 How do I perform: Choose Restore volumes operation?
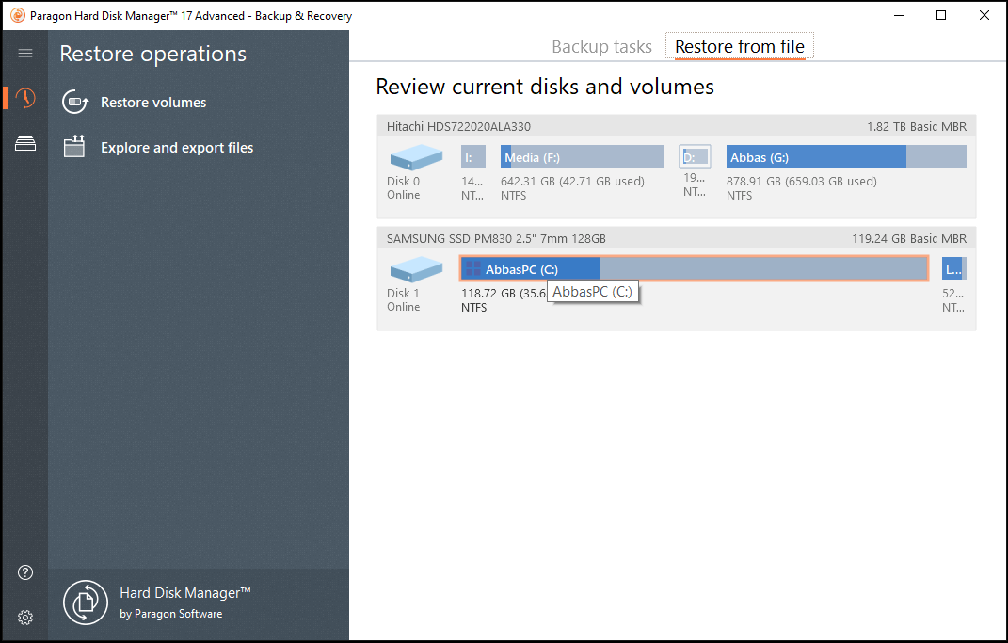click(x=153, y=103)
